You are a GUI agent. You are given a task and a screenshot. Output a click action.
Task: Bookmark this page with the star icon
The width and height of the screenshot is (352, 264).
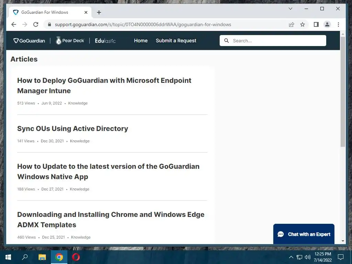tap(302, 24)
